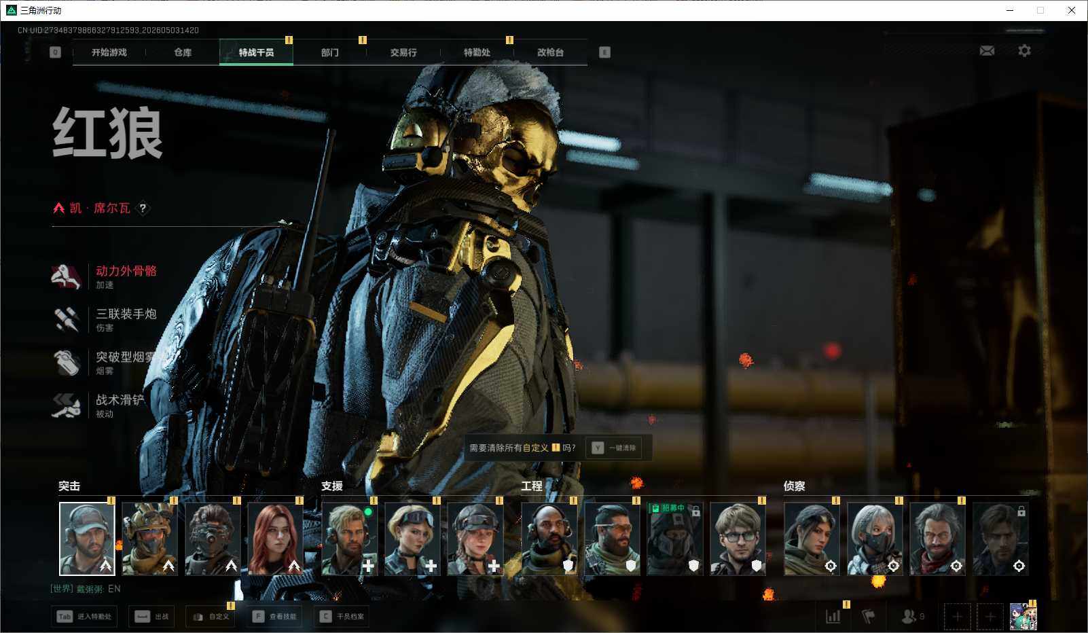
Task: Click the 三联装手炮 skill name
Action: (126, 314)
